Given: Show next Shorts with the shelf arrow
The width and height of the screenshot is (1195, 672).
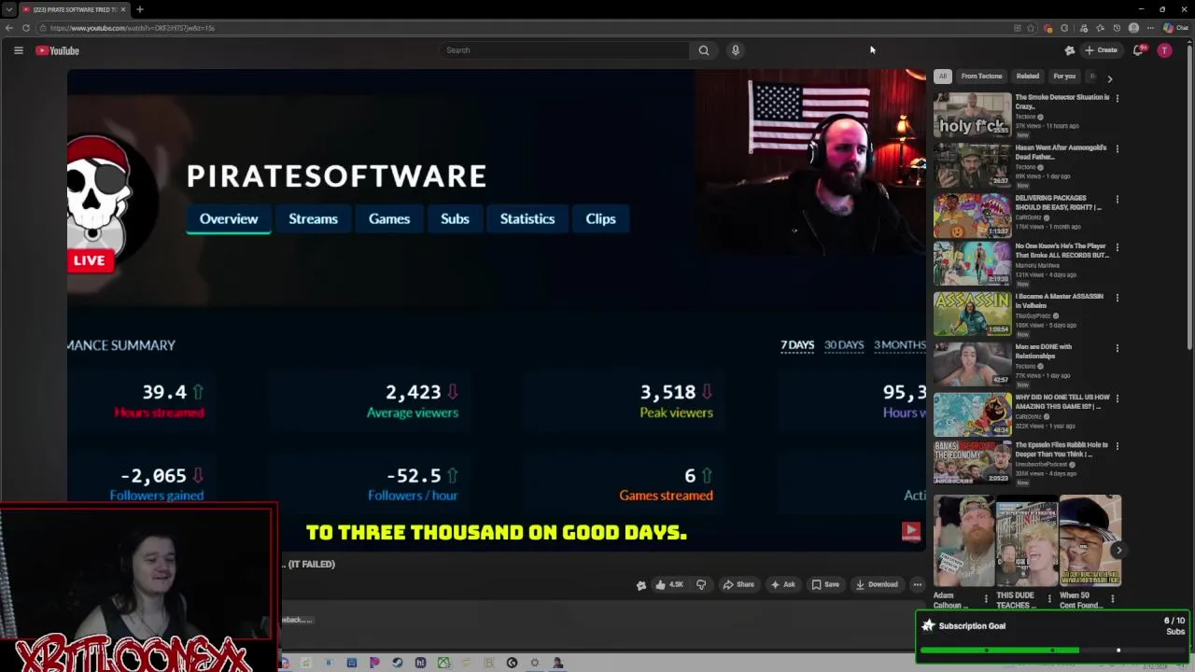Looking at the screenshot, I should coord(1118,551).
